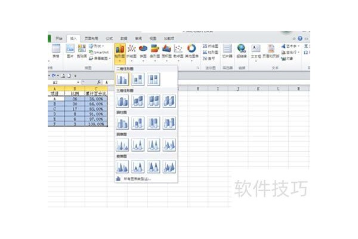Choose the clustered cylinder chart

(122, 123)
